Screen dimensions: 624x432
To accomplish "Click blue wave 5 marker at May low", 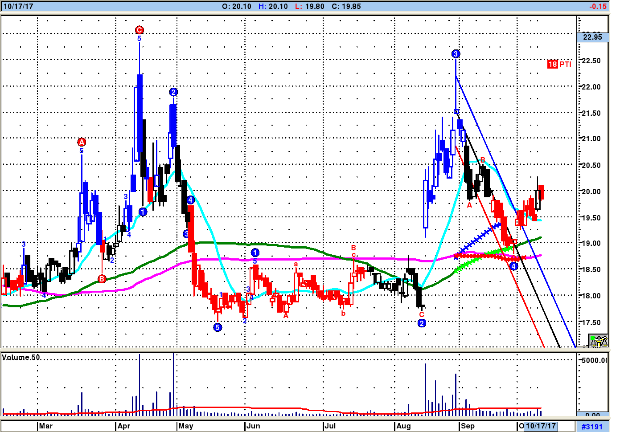I will click(x=218, y=327).
